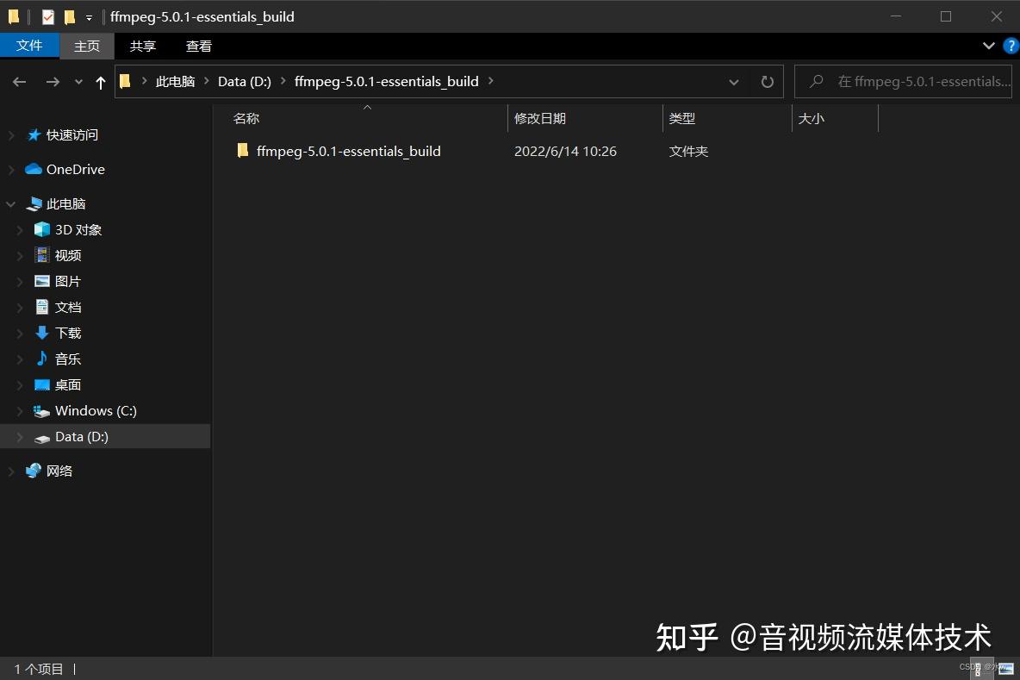This screenshot has width=1020, height=680.
Task: Click the help question mark icon
Action: coord(1010,46)
